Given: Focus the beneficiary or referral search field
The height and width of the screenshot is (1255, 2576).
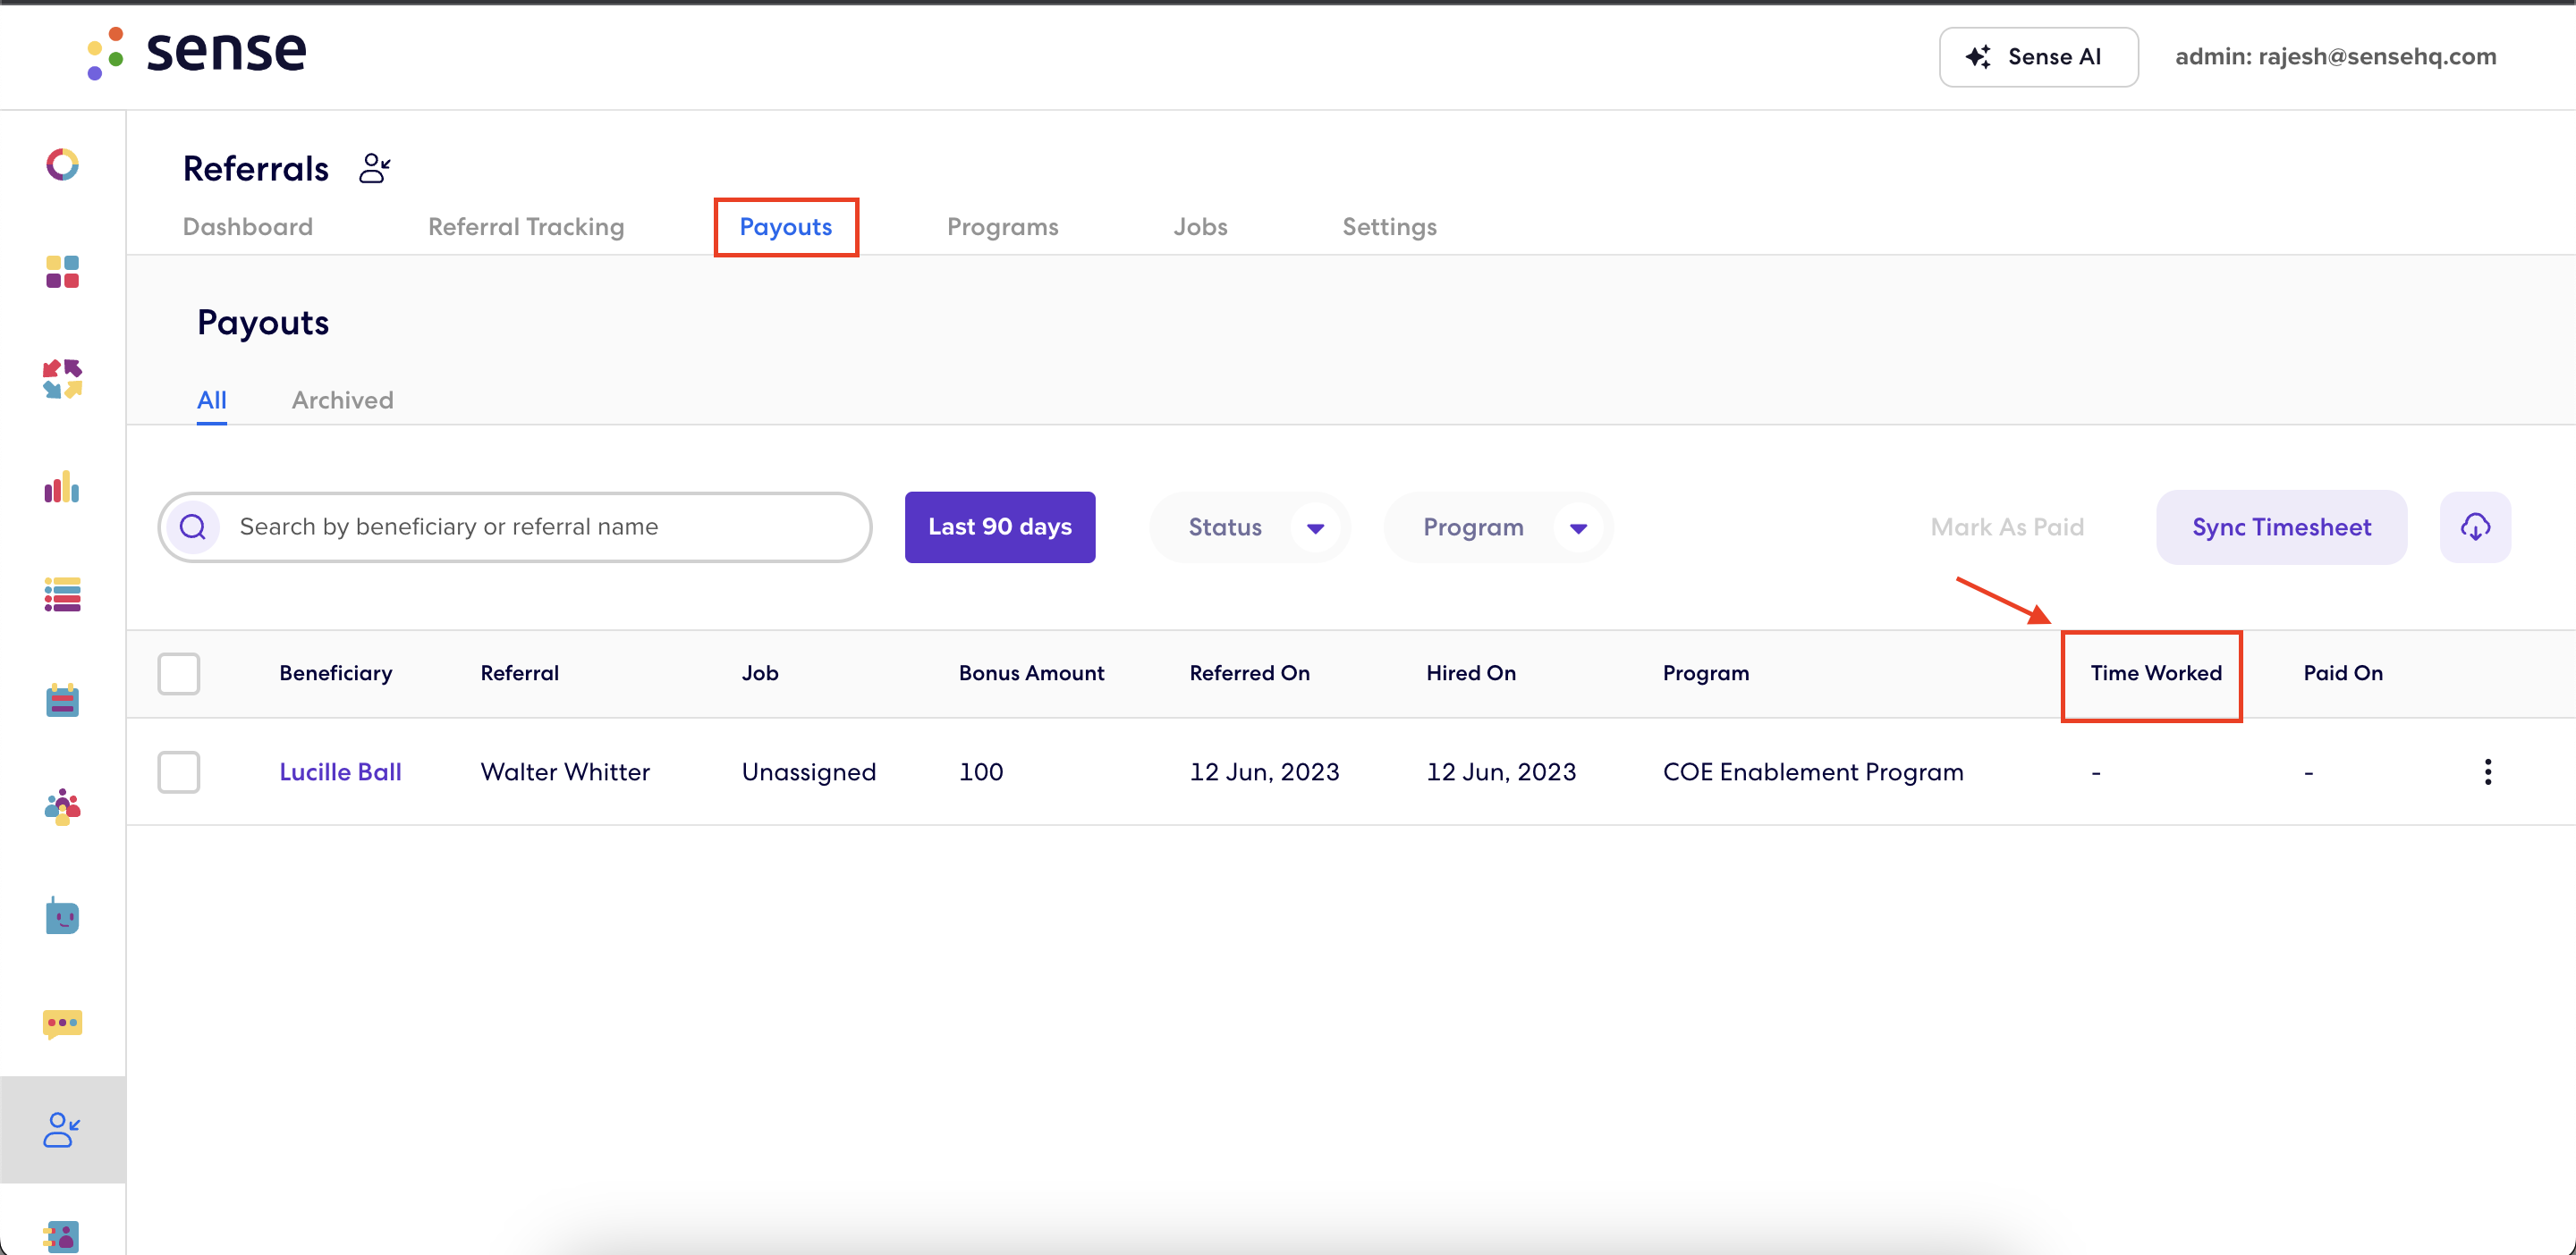Looking at the screenshot, I should (515, 526).
